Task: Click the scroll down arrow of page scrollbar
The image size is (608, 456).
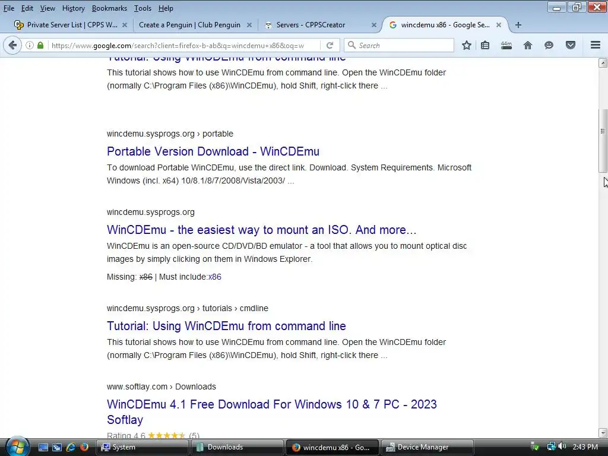Action: coord(603,433)
